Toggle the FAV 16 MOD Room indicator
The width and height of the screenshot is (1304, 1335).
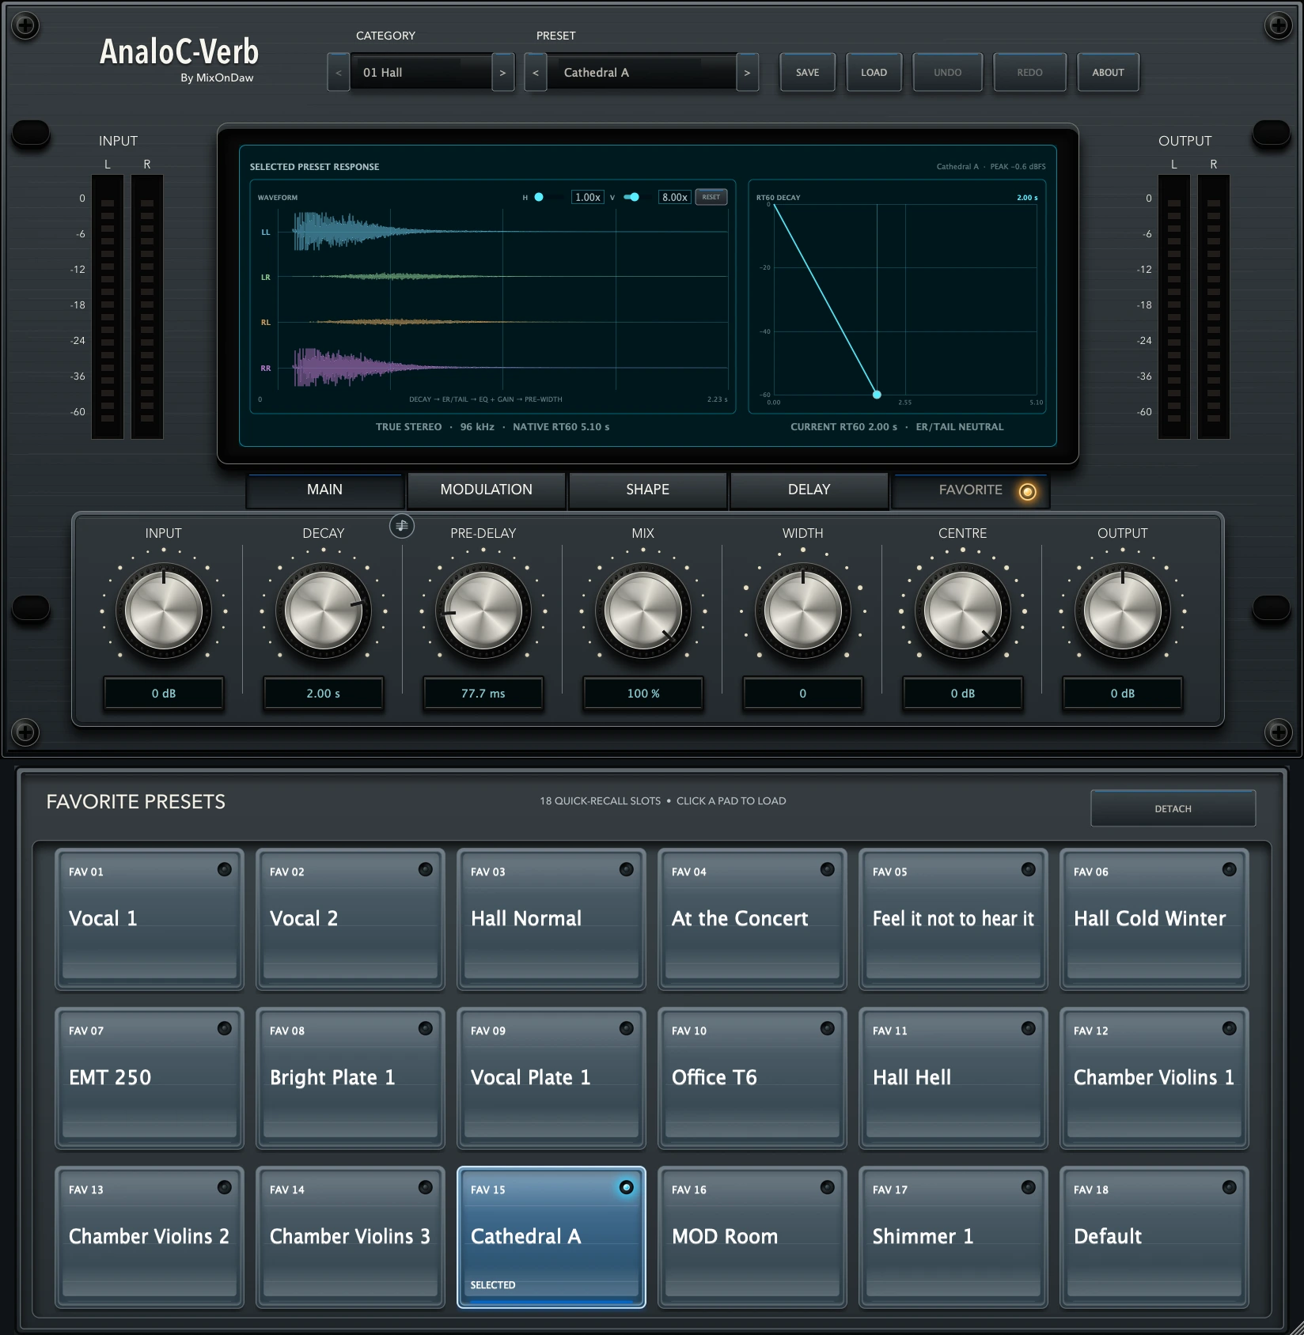click(x=828, y=1187)
